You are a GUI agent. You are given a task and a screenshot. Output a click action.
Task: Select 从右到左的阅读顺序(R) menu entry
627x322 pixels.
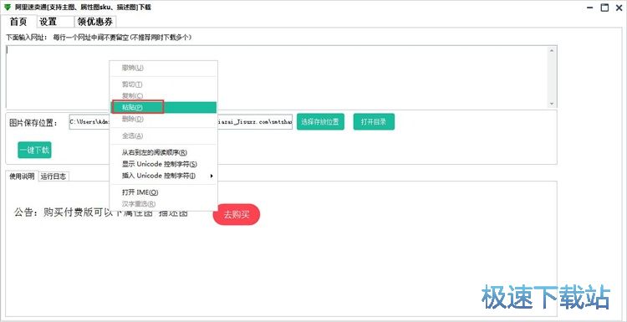click(x=163, y=152)
